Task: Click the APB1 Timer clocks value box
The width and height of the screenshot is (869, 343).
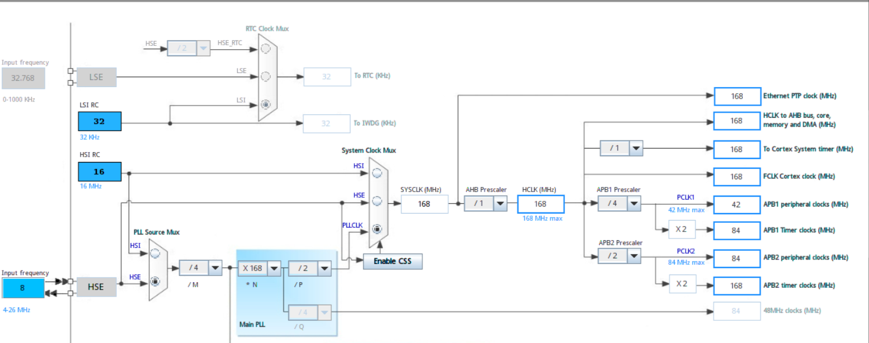Action: tap(736, 230)
